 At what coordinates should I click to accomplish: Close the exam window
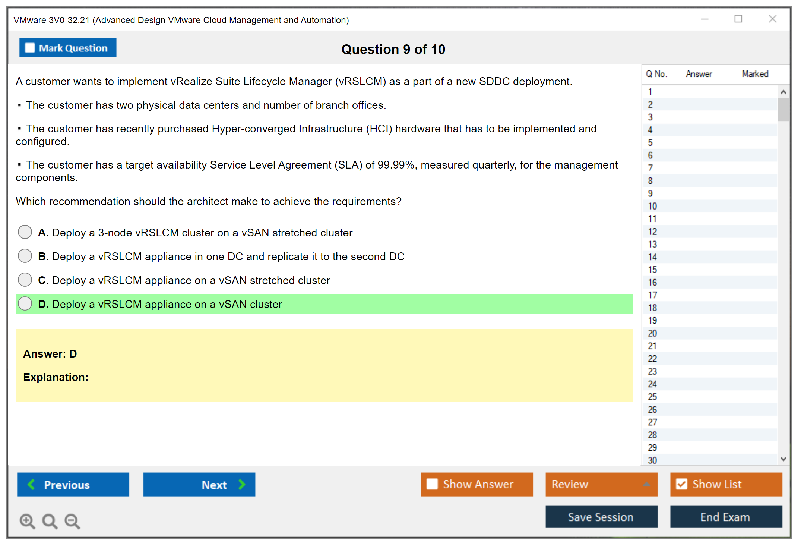(x=772, y=19)
